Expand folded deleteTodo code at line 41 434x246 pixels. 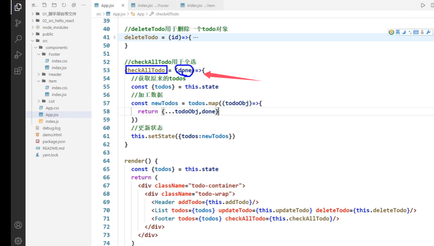[x=114, y=37]
